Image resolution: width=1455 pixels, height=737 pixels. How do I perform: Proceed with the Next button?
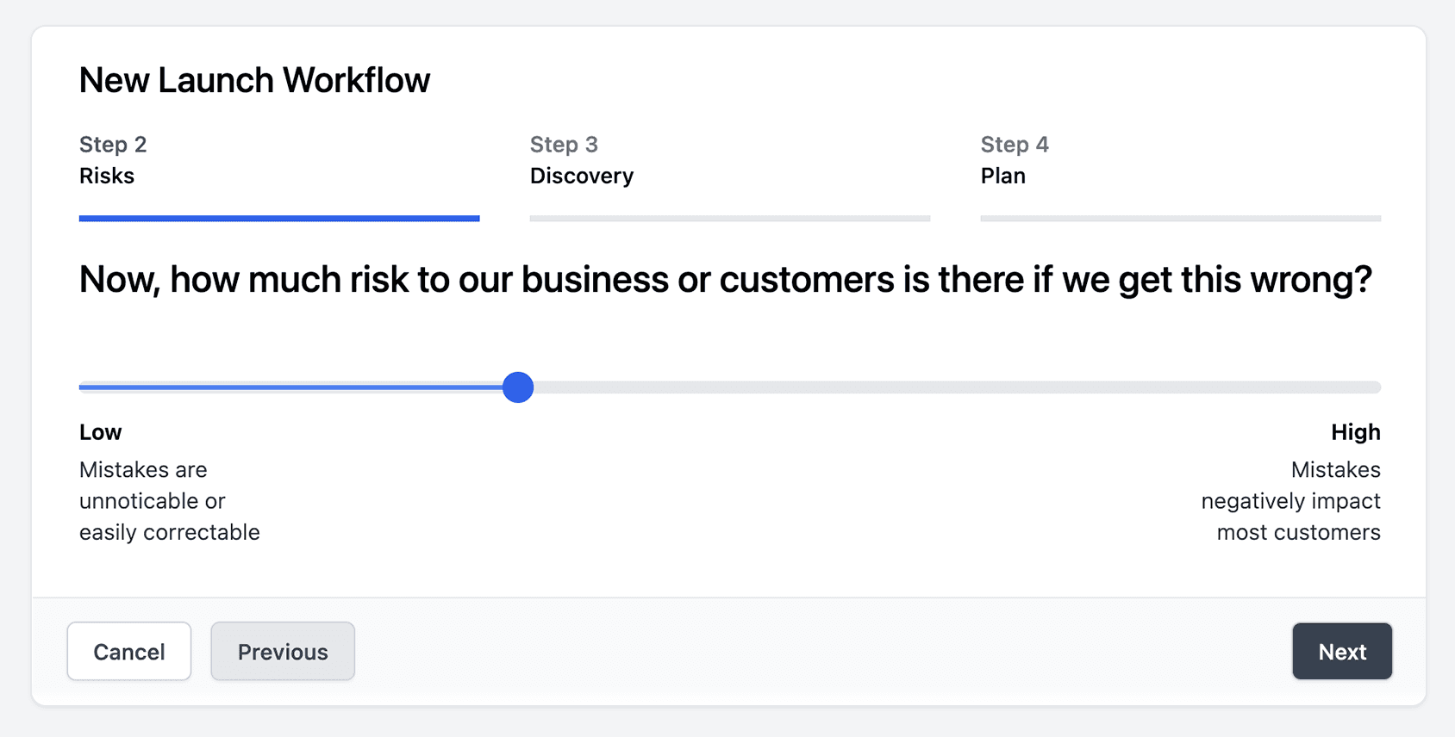point(1342,652)
